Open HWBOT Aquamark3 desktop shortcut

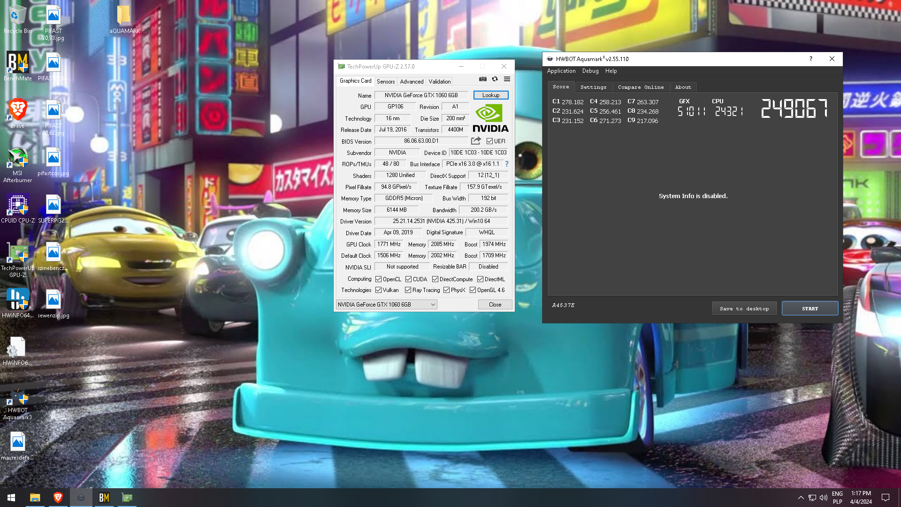point(17,404)
